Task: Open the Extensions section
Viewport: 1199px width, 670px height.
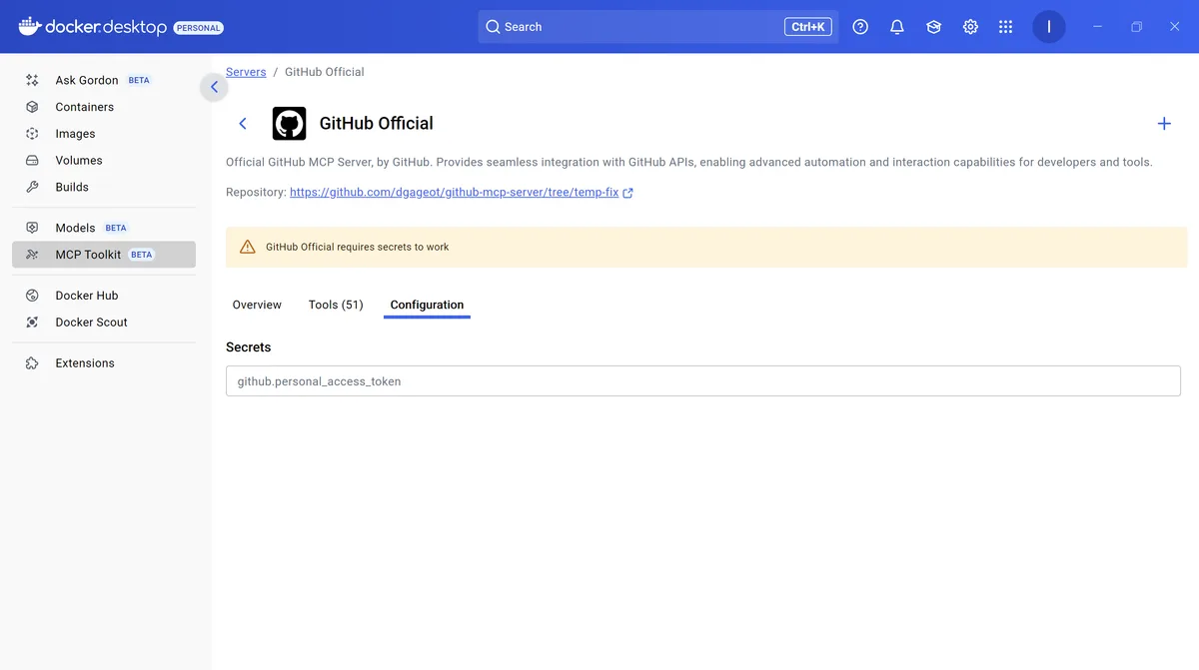Action: click(104, 363)
